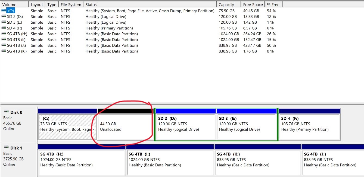364x177 pixels.
Task: Select the SG 4TB (J:) row in volume list
Action: tap(17, 45)
